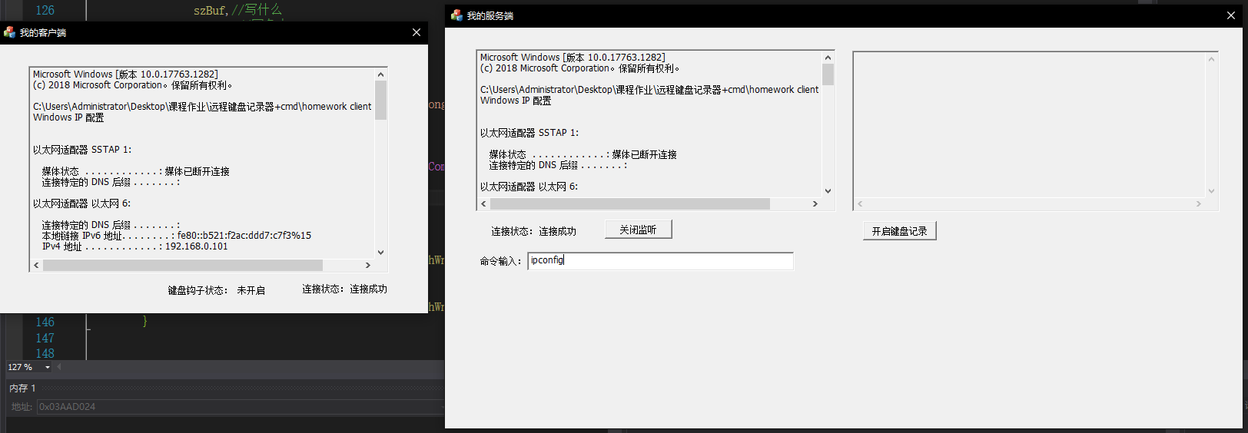Click the 关闭监听 button in server window
Screen dimensions: 1248x433
click(638, 230)
